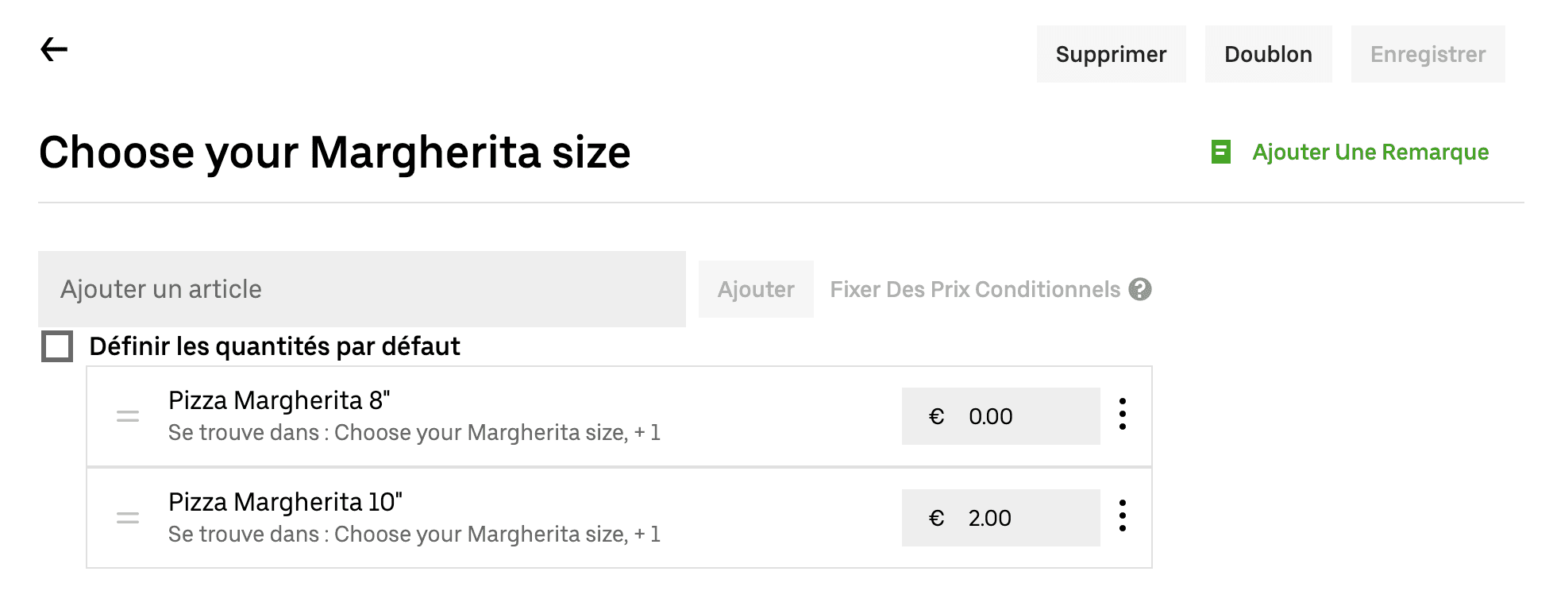Toggle the default quantities checkbox off
The image size is (1553, 610).
tap(57, 346)
